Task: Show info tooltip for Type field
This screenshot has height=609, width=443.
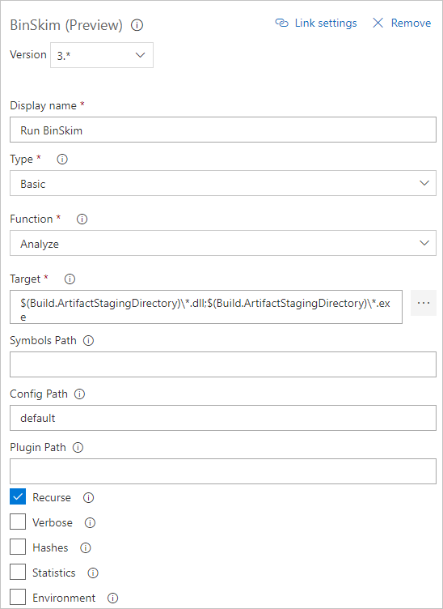Action: click(62, 160)
